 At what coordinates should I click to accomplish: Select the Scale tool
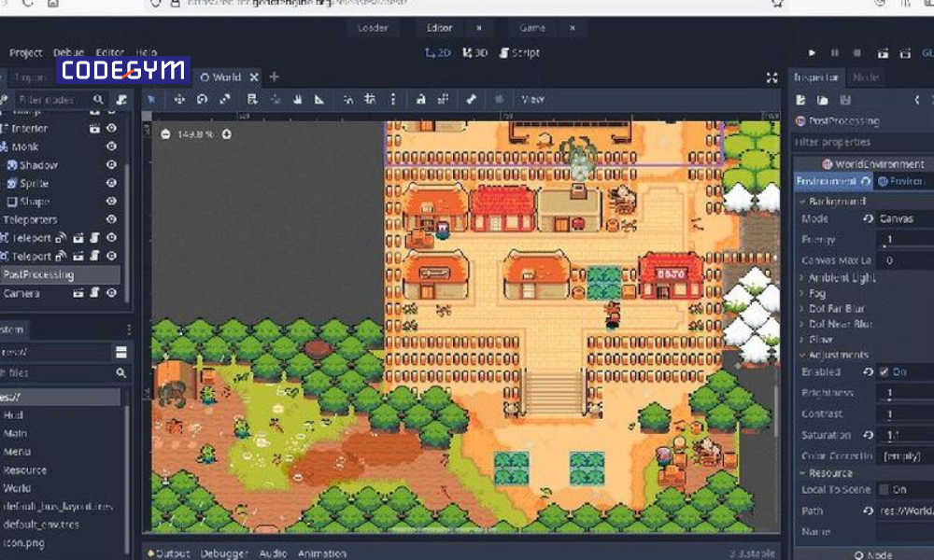pos(222,98)
